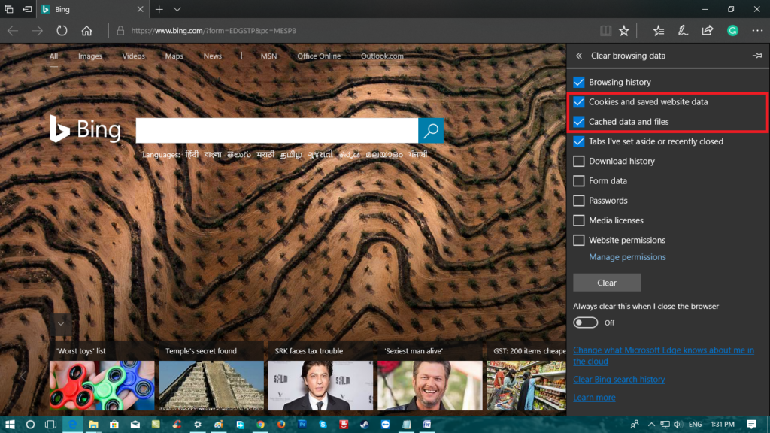The height and width of the screenshot is (433, 770).
Task: Open Cortana circle on taskbar
Action: click(30, 424)
